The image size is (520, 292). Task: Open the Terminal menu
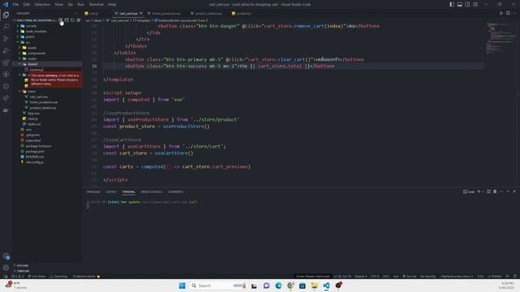96,4
